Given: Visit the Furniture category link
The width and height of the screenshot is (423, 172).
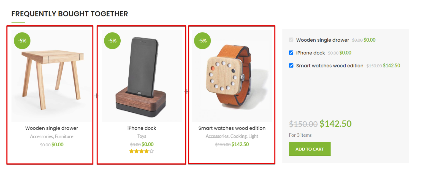Looking at the screenshot, I should [x=64, y=136].
